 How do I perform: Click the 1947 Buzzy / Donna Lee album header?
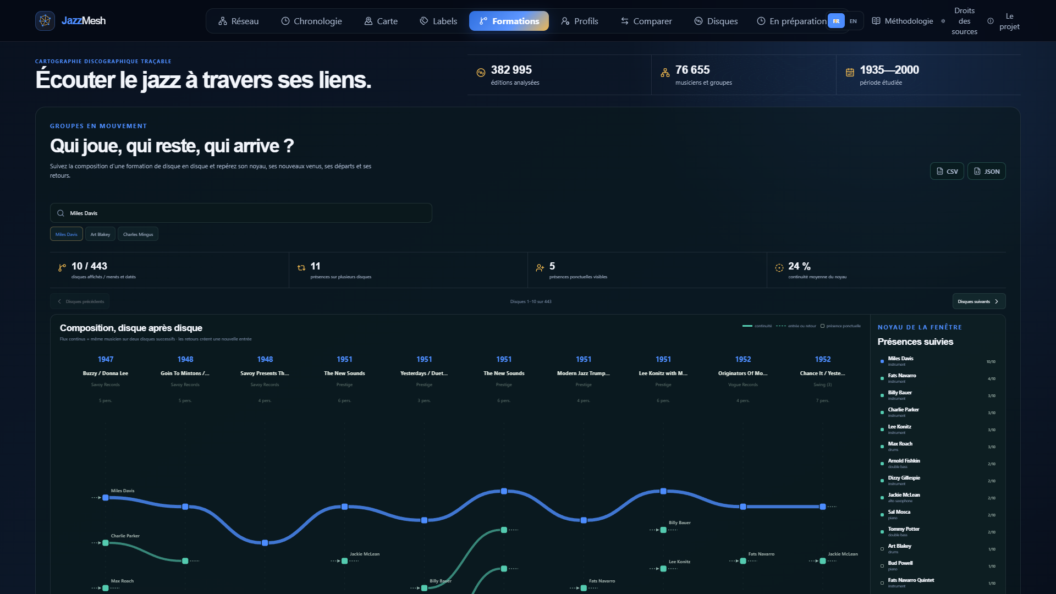tap(106, 380)
